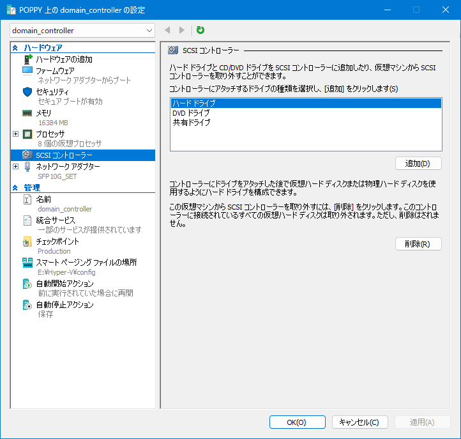Click the 削除(R) button
461x439 pixels.
click(x=418, y=244)
